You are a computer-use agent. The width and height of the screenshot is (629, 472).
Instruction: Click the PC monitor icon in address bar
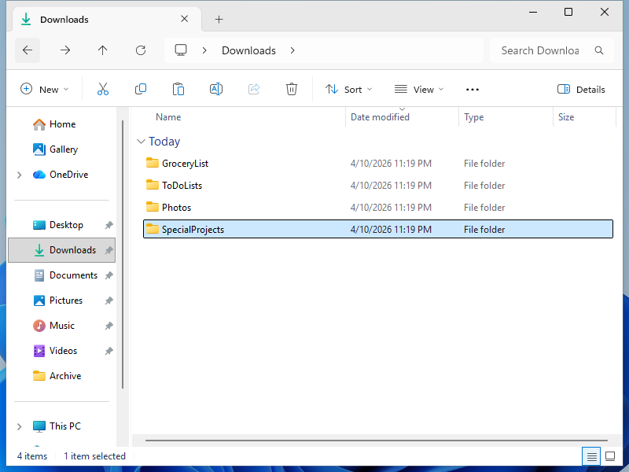[x=181, y=50]
